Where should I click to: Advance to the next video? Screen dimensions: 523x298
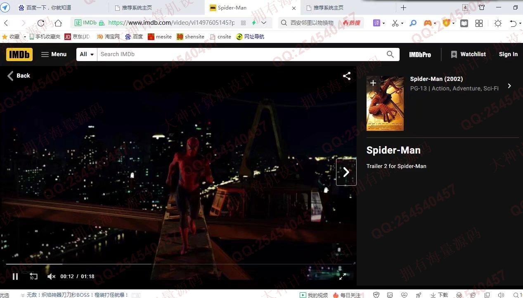coord(346,172)
